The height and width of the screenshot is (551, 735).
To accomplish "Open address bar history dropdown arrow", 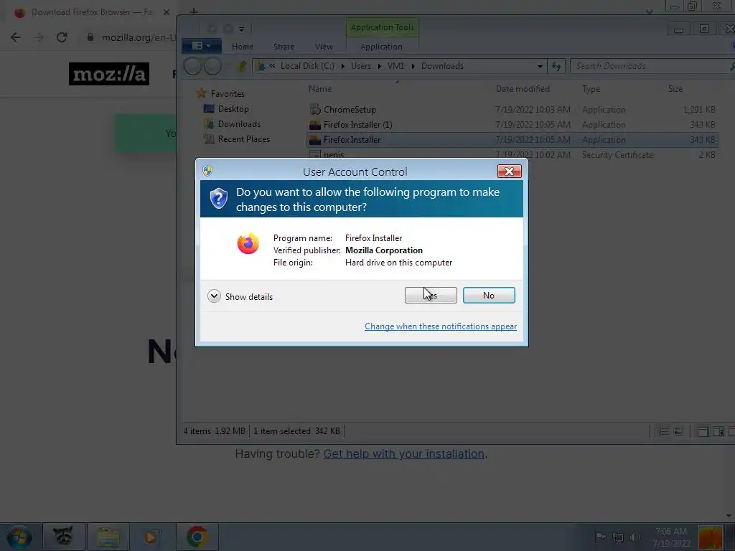I will (540, 66).
